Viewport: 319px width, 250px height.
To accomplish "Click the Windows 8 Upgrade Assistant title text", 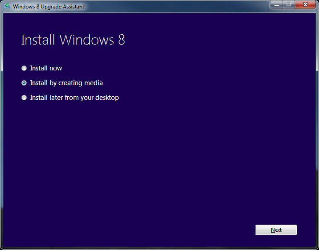I will (49, 7).
